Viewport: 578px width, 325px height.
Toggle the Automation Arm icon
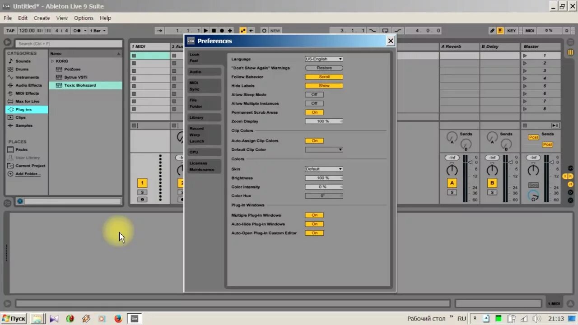pos(243,31)
